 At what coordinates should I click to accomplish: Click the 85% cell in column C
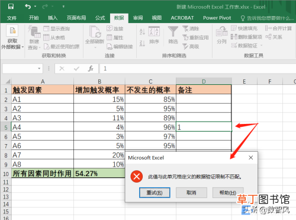150,99
